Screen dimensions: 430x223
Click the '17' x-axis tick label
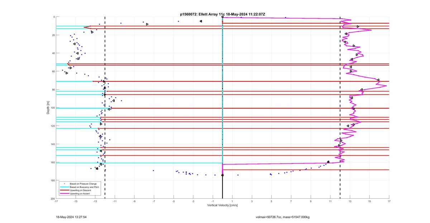point(389,201)
